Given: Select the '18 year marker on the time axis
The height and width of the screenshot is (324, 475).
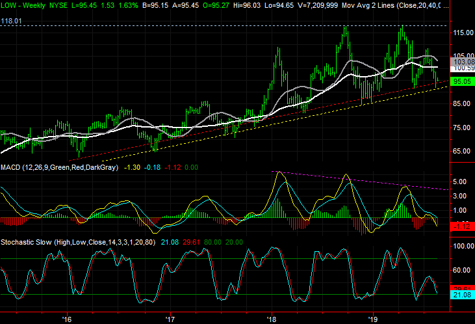Looking at the screenshot, I should (272, 318).
